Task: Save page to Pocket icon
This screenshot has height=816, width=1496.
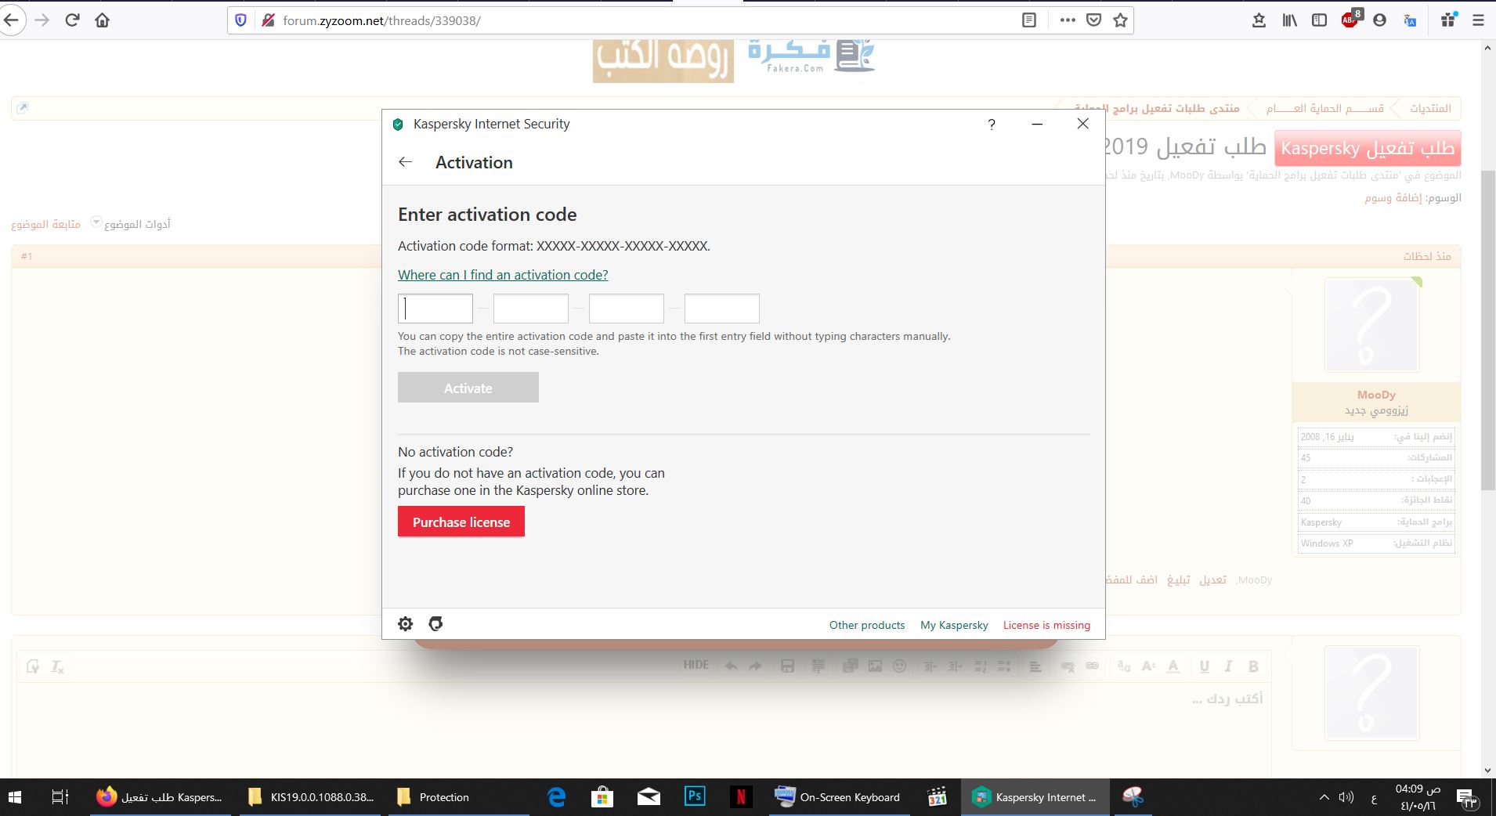Action: click(1094, 20)
